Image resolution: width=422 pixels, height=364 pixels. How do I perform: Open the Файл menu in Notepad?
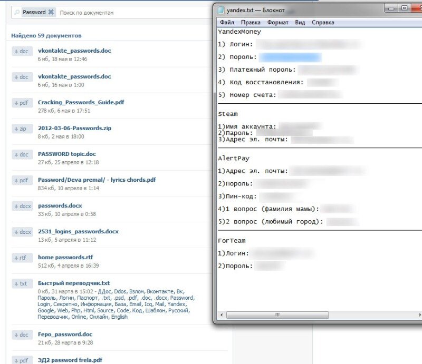tap(227, 22)
